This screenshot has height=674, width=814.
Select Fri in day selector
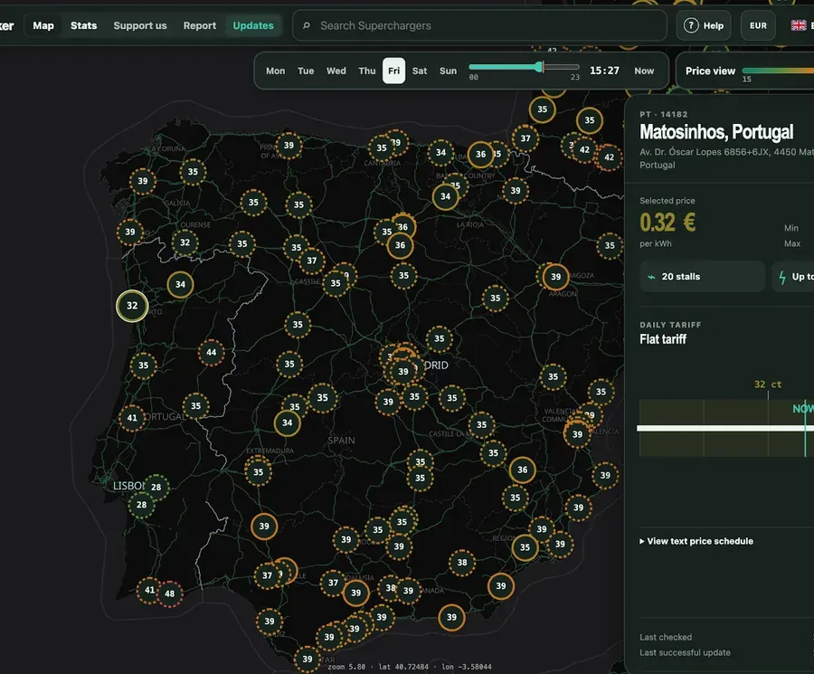pos(394,71)
